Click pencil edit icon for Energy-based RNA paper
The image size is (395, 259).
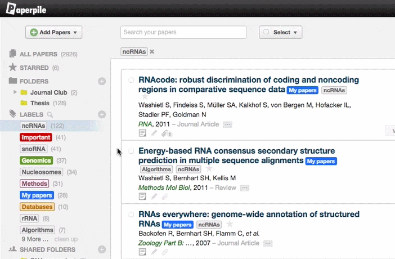point(154,197)
